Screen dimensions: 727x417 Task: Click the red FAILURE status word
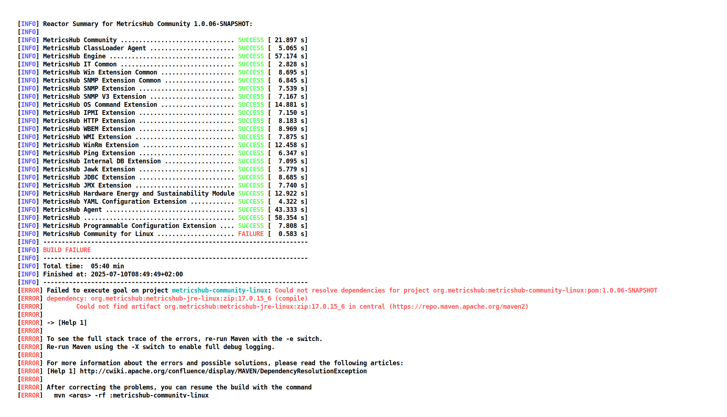tap(251, 234)
